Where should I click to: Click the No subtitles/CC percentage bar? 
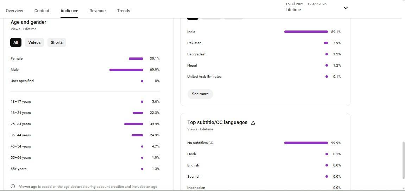[x=306, y=143]
